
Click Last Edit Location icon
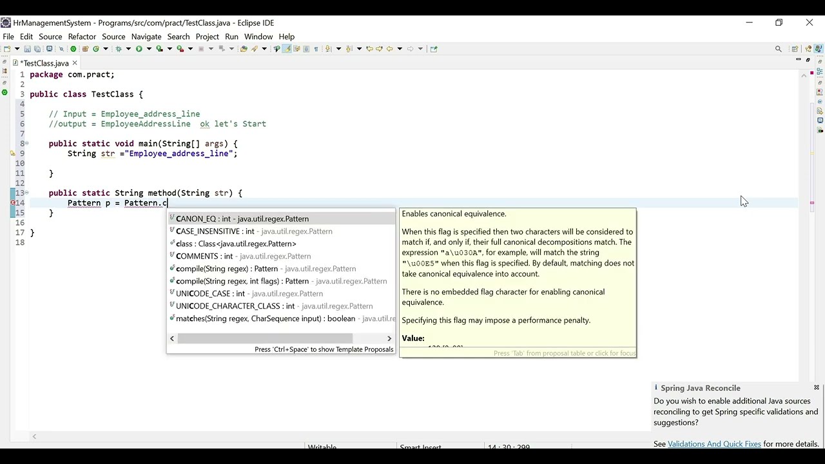pos(369,48)
